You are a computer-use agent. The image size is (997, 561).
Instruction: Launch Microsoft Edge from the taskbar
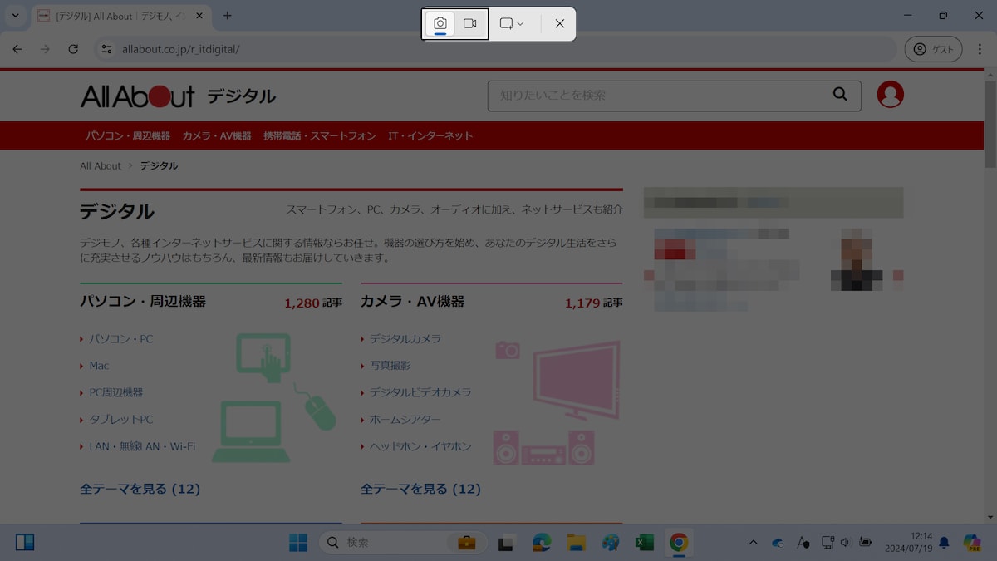542,543
